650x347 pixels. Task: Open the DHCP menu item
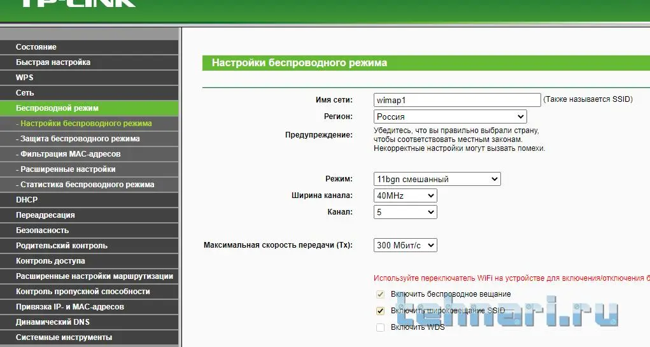pos(89,200)
